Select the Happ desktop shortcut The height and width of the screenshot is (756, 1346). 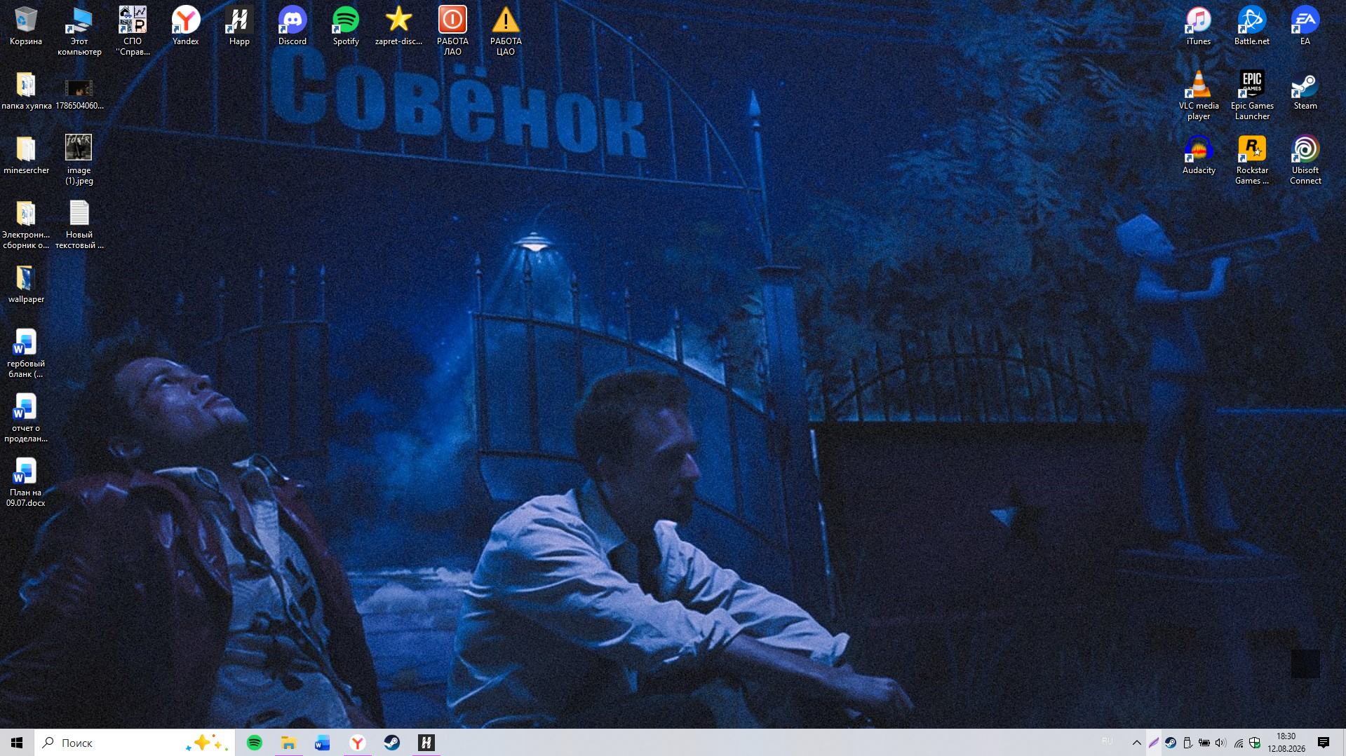point(239,27)
